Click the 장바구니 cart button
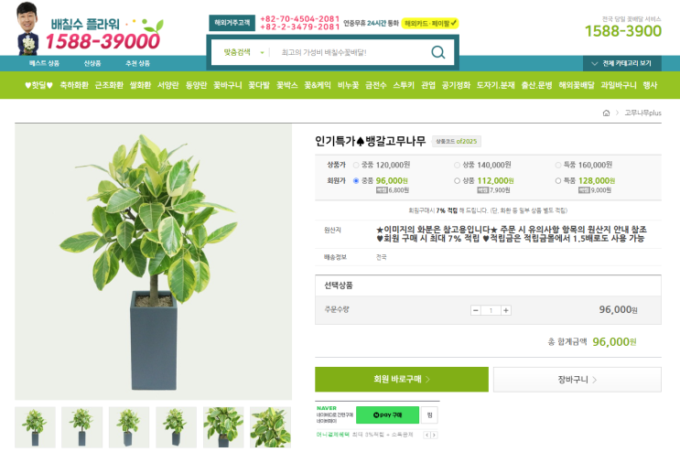The height and width of the screenshot is (452, 680). click(x=577, y=380)
